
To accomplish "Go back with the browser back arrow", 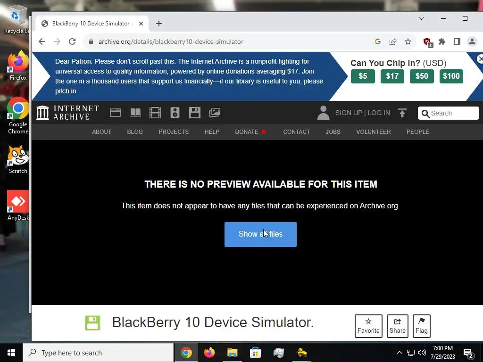I will 42,41.
